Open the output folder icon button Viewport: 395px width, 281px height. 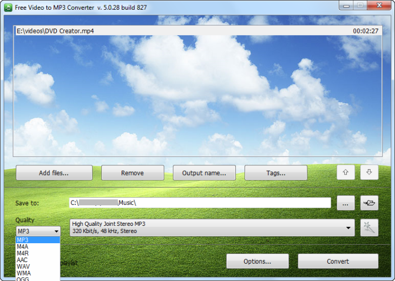369,203
